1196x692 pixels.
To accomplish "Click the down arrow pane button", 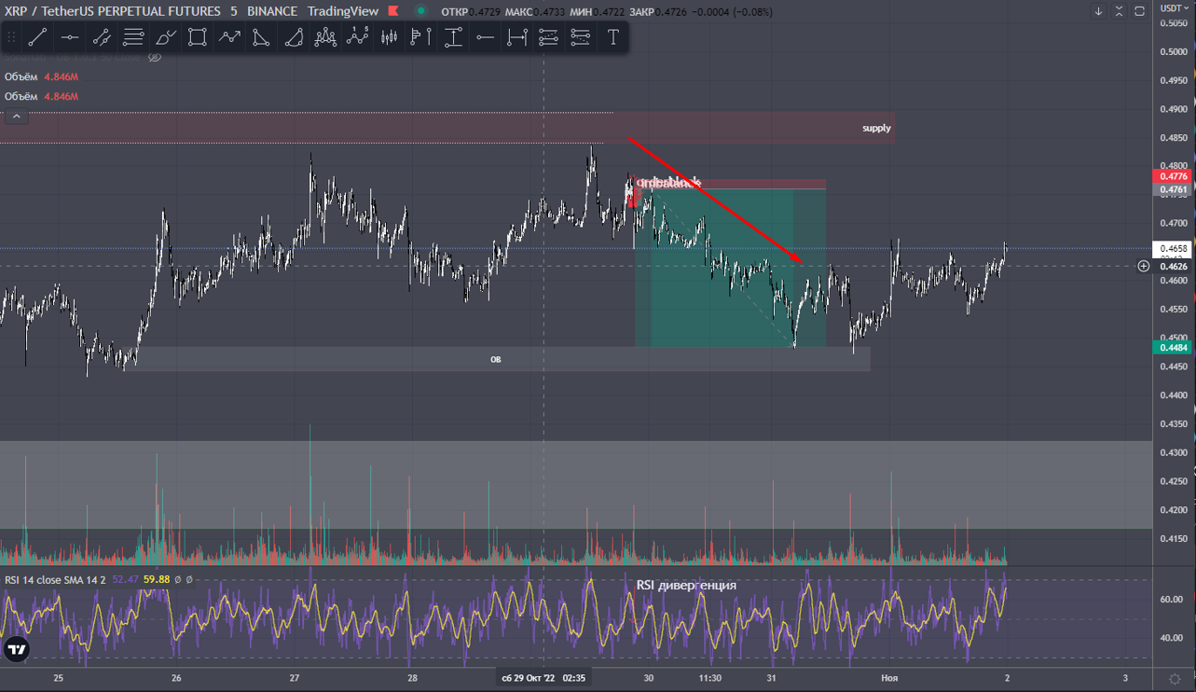I will click(1099, 11).
